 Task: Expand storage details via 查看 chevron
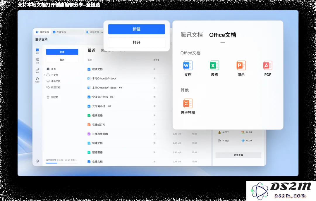click(x=76, y=160)
